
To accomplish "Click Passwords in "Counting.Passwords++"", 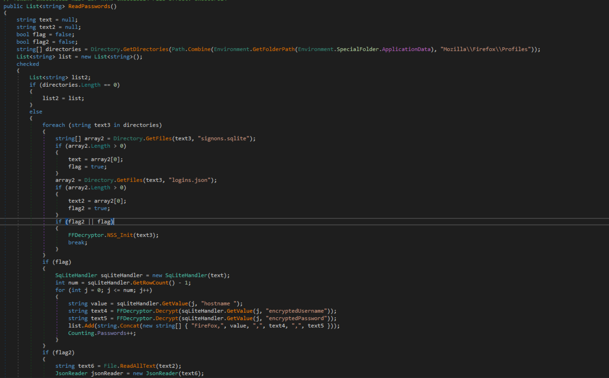I will pyautogui.click(x=112, y=333).
